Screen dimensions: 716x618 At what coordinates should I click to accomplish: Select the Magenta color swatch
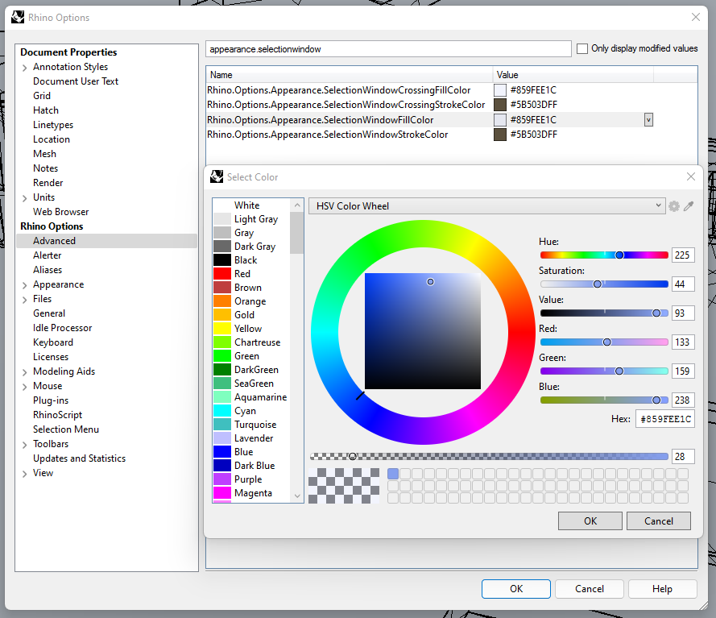click(x=250, y=492)
